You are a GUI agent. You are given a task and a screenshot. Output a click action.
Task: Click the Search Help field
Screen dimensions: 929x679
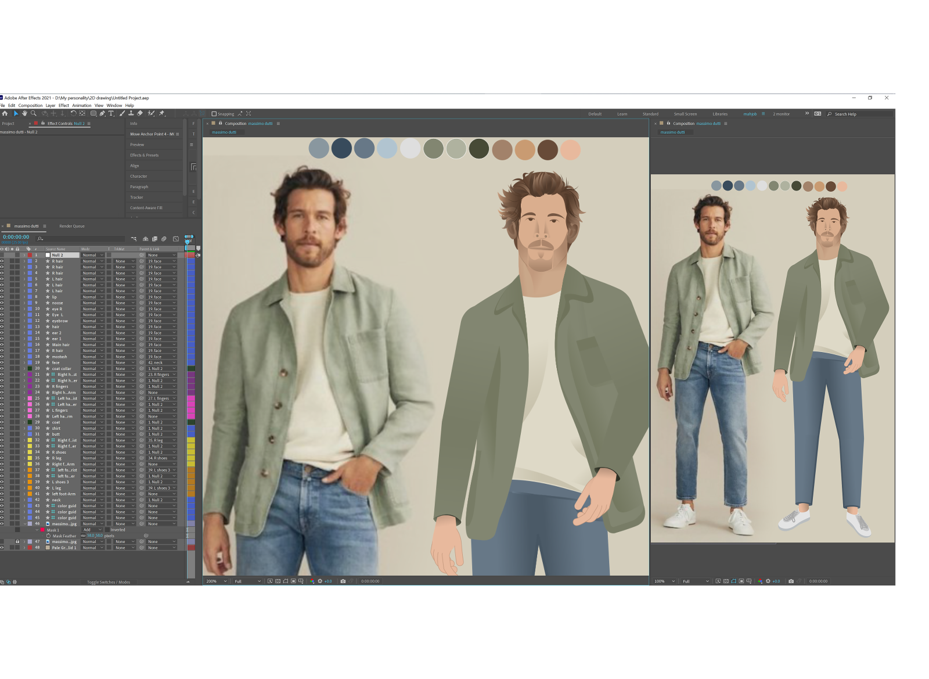859,114
